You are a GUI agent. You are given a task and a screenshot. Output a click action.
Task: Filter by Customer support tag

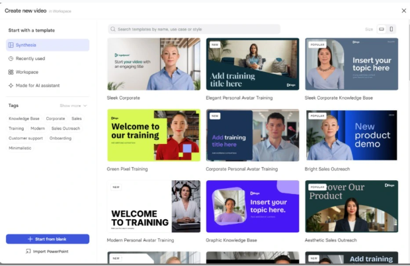click(x=26, y=138)
